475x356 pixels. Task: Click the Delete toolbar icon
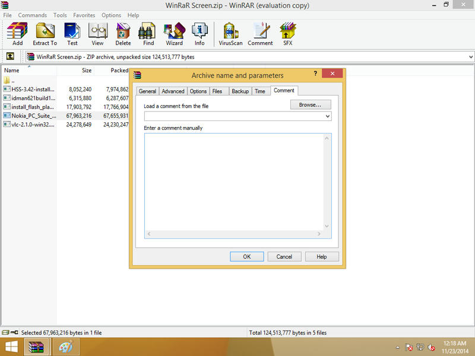pos(123,34)
